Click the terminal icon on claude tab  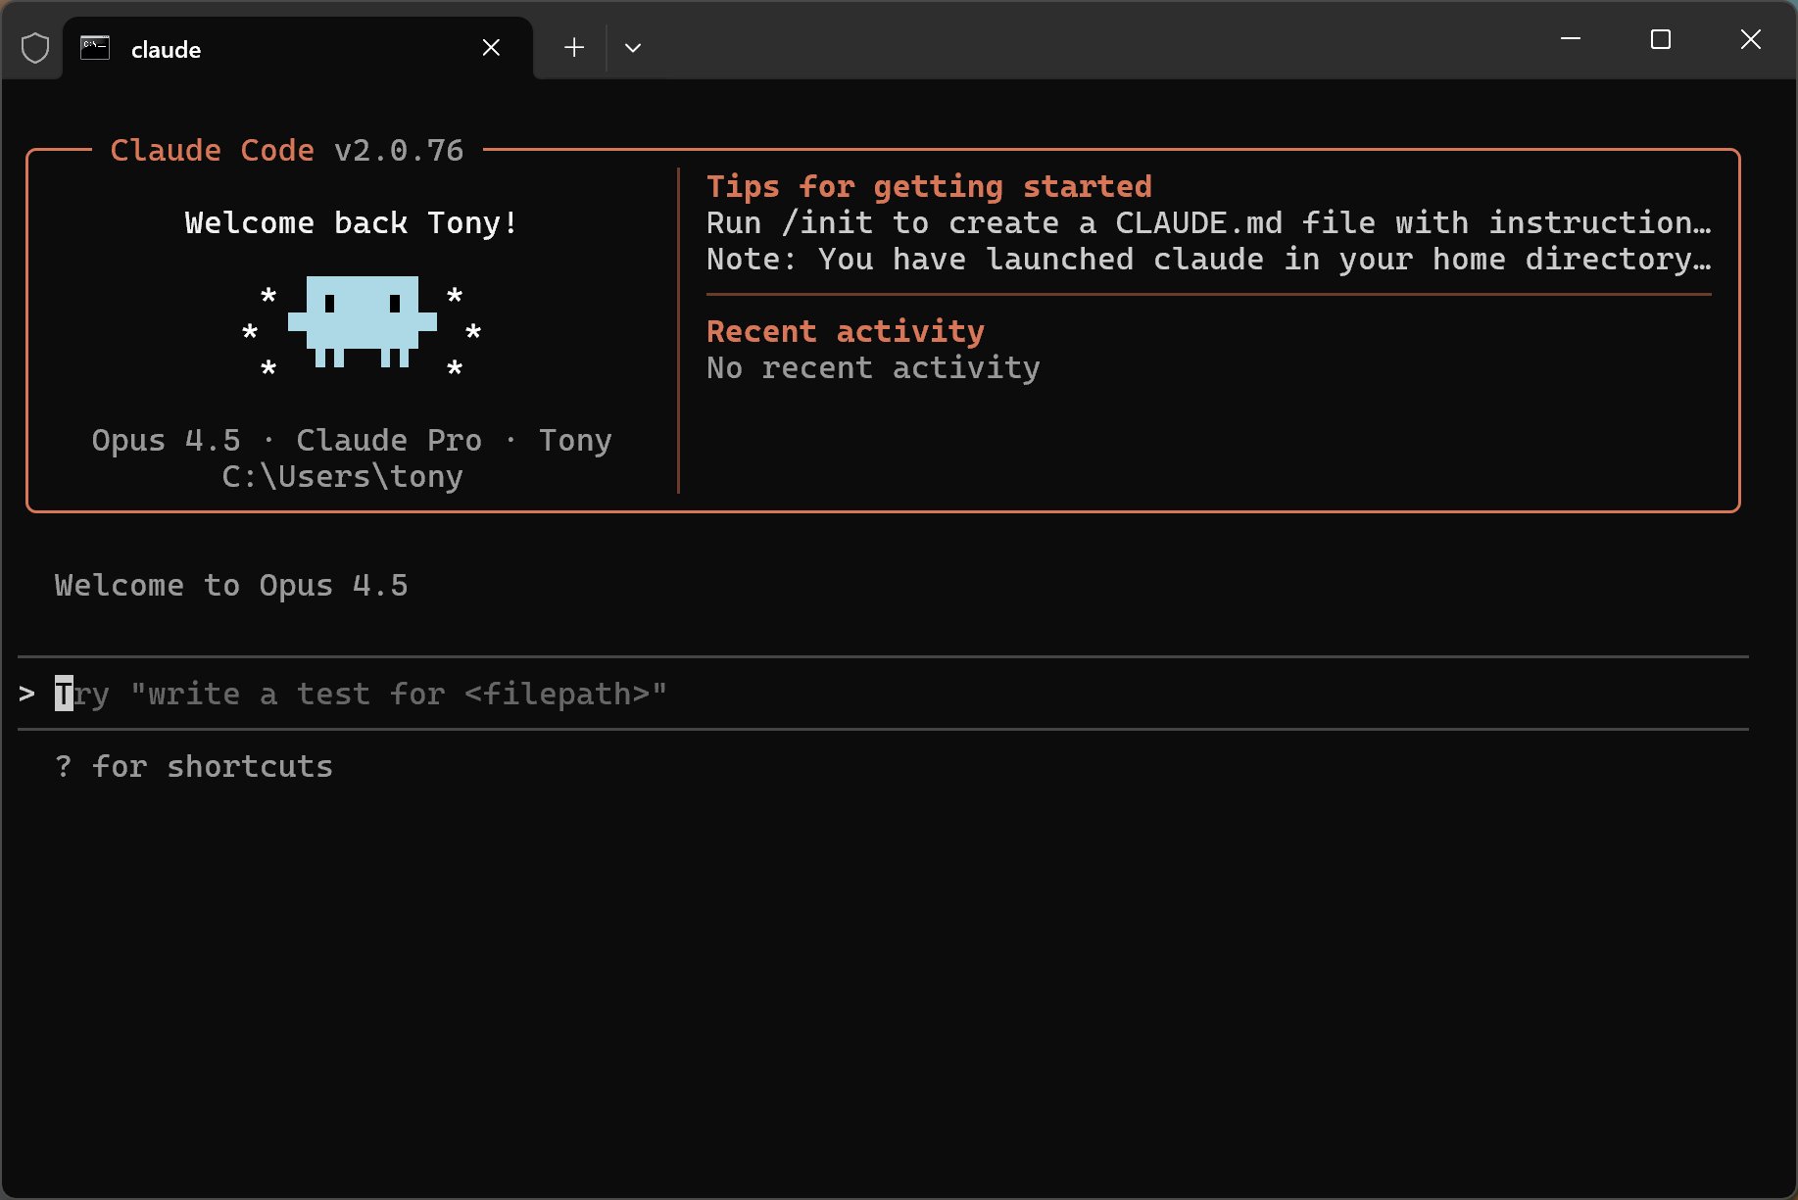coord(95,48)
